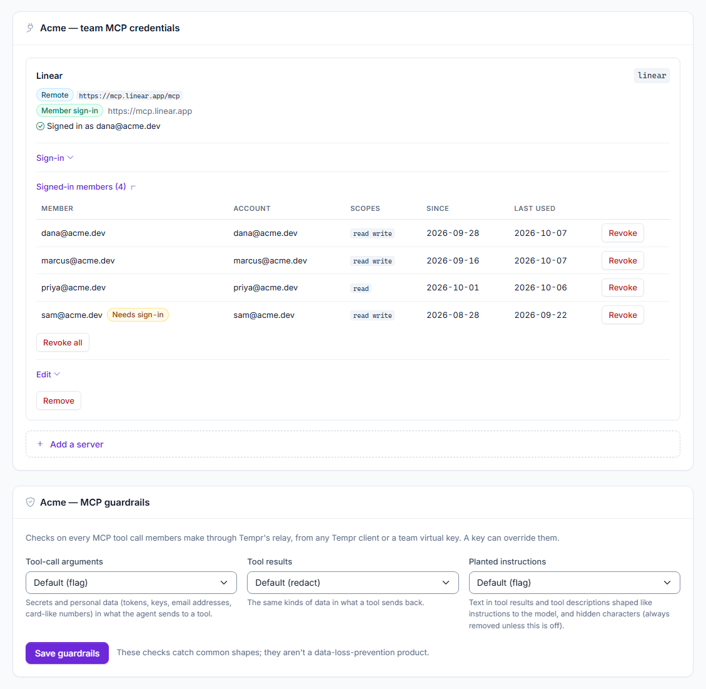Open the Planted instructions dropdown
The width and height of the screenshot is (706, 689).
point(574,583)
